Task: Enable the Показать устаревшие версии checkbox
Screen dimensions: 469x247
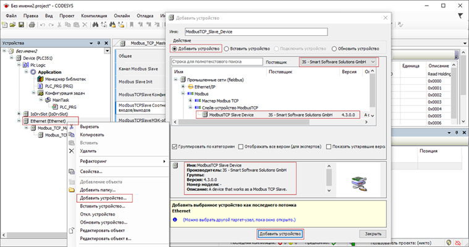Action: click(x=329, y=146)
